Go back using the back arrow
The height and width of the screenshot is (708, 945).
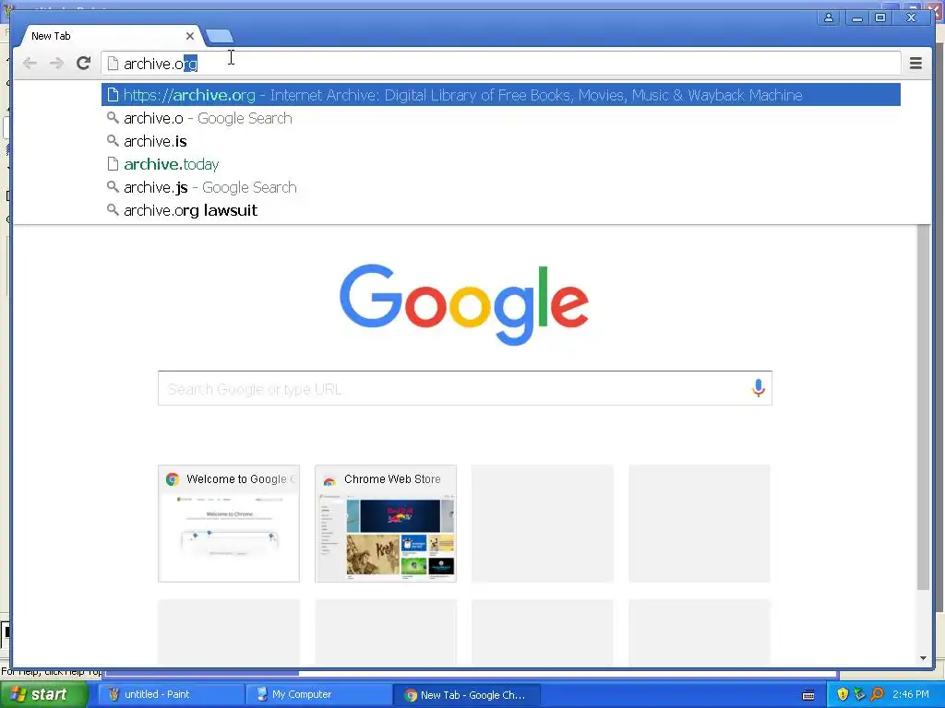coord(30,64)
